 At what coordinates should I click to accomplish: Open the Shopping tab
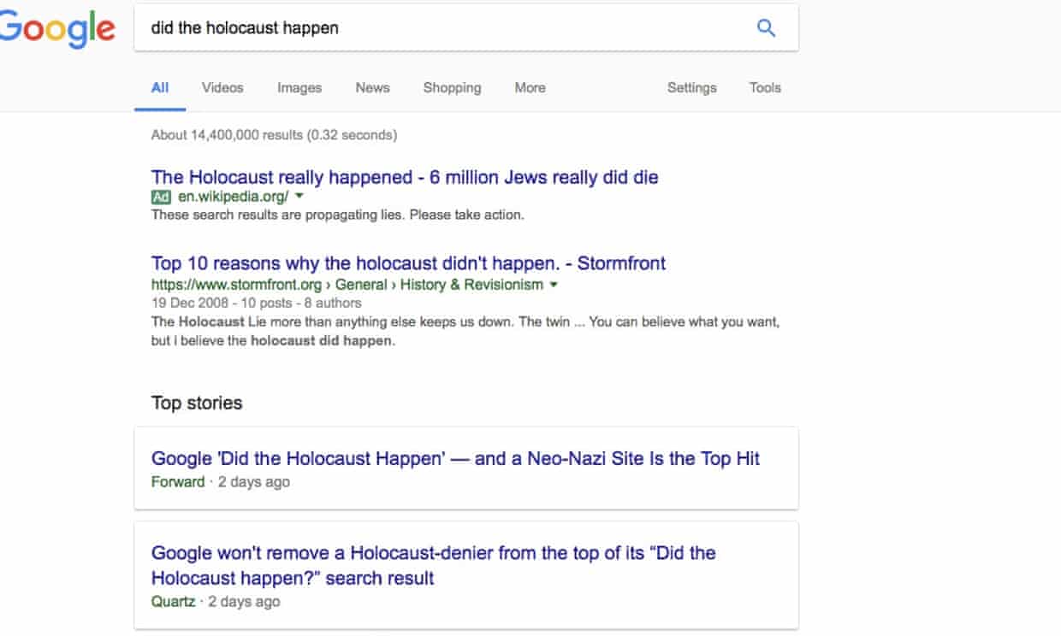click(452, 87)
